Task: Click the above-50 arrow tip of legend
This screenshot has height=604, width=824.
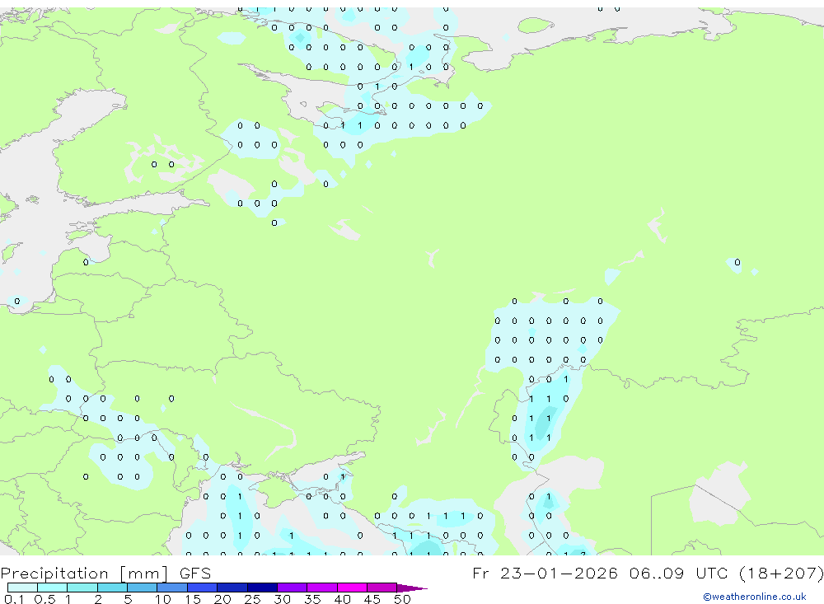Action: coord(412,588)
